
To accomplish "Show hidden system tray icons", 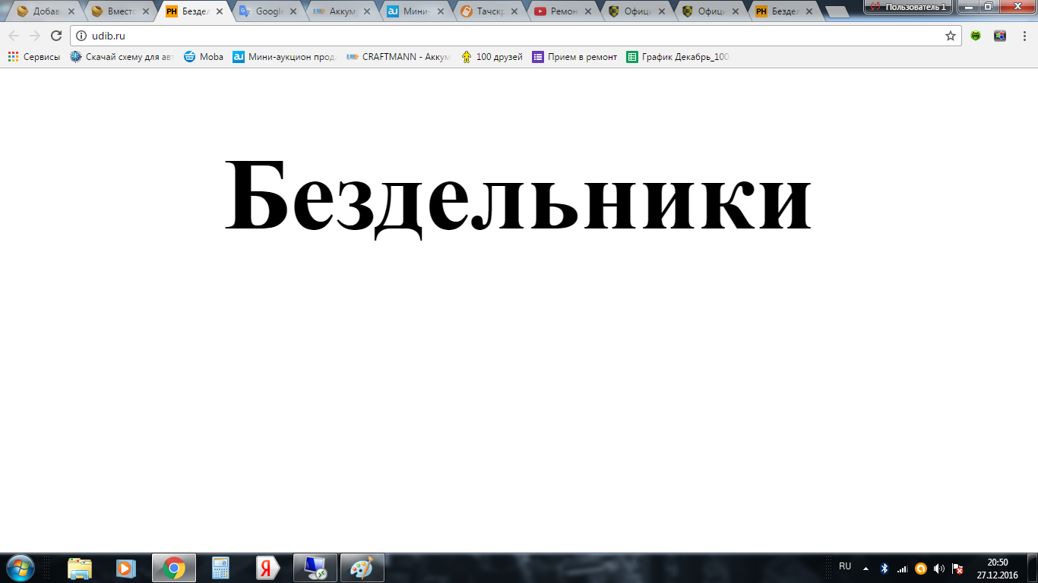I will tap(866, 568).
